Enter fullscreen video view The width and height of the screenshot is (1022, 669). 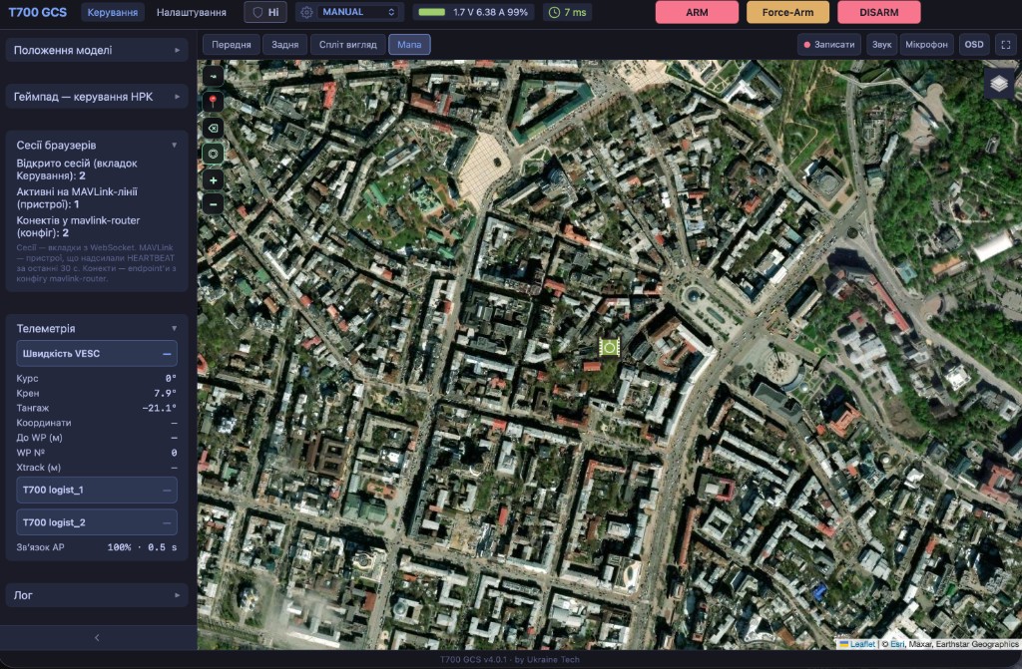click(x=1006, y=44)
